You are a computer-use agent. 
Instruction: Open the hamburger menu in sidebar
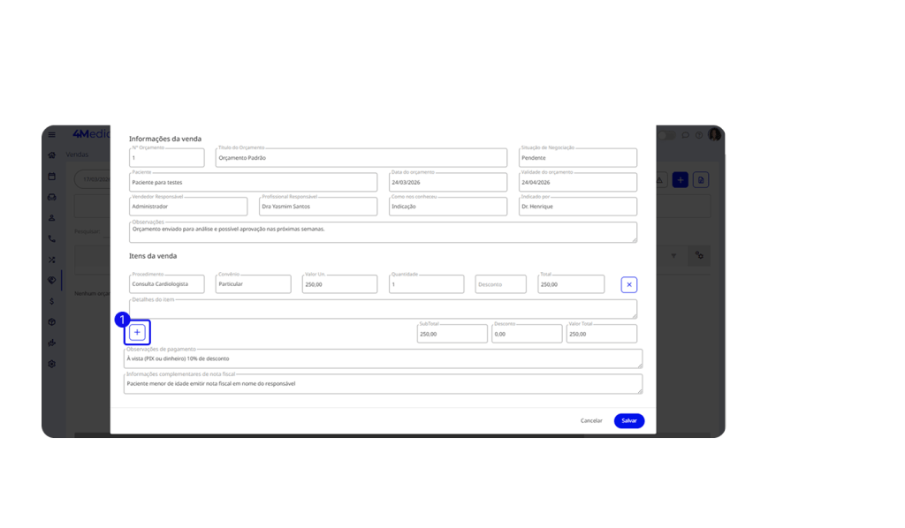[x=52, y=135]
